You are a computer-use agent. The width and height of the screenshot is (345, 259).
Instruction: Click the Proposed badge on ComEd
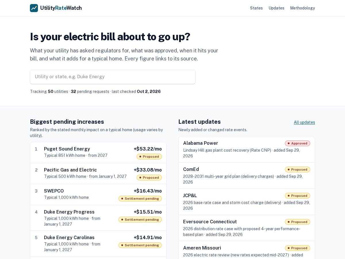tap(298, 170)
